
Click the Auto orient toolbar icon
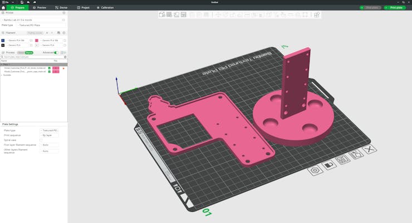pos(176,14)
